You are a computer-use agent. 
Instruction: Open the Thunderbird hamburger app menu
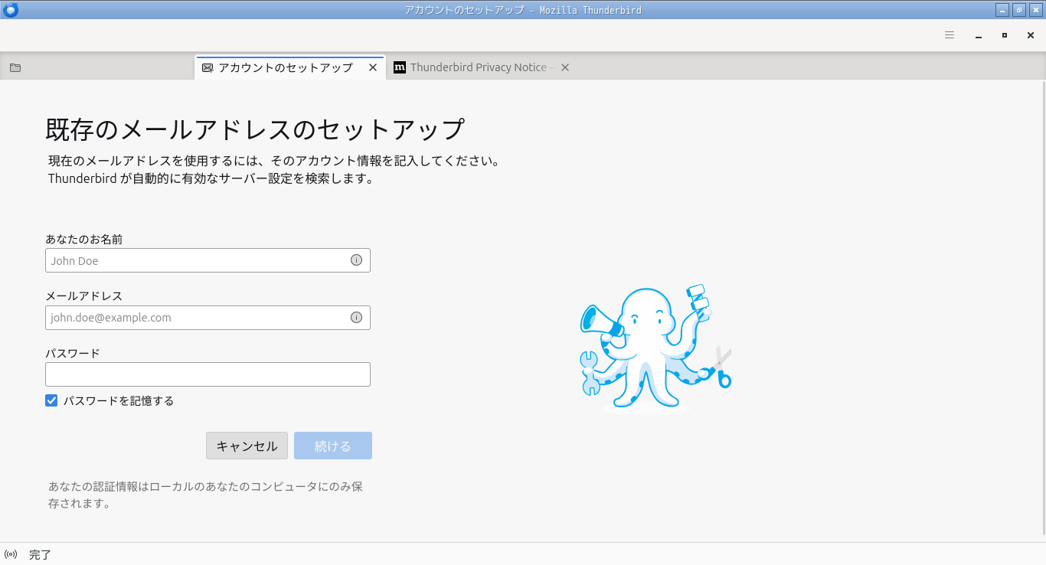950,35
